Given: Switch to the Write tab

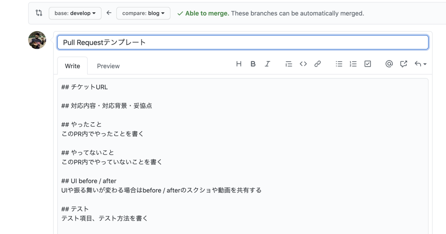Looking at the screenshot, I should tap(72, 66).
